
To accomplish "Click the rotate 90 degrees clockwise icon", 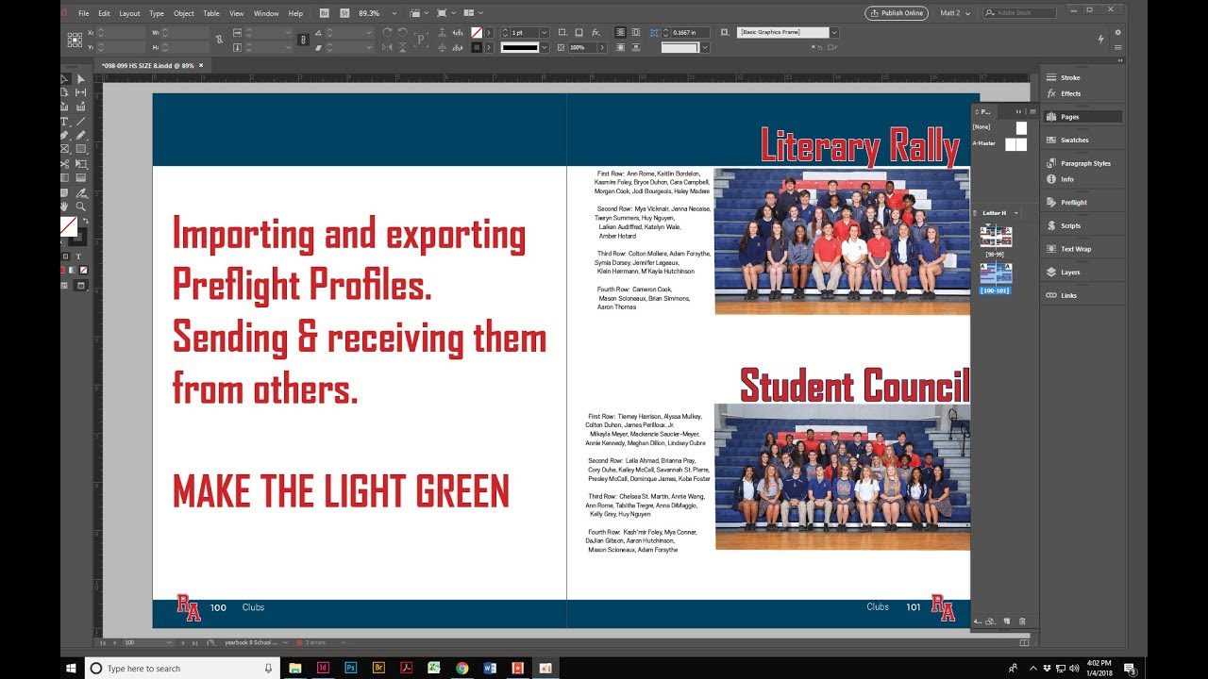I will (387, 32).
